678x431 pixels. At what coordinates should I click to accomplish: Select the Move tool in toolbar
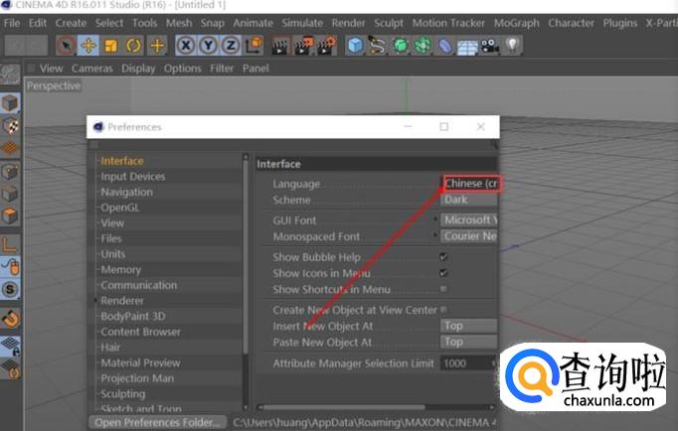coord(88,45)
